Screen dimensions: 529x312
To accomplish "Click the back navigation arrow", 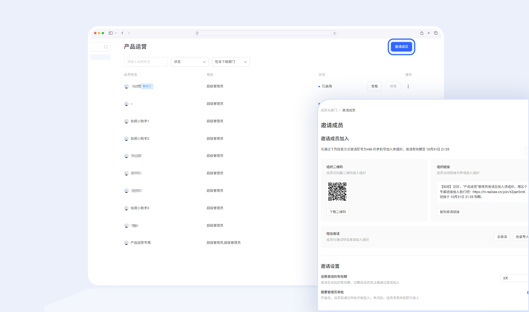I will coord(122,33).
